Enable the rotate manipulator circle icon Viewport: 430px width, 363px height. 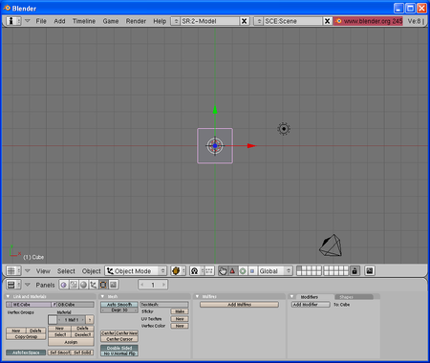(243, 271)
